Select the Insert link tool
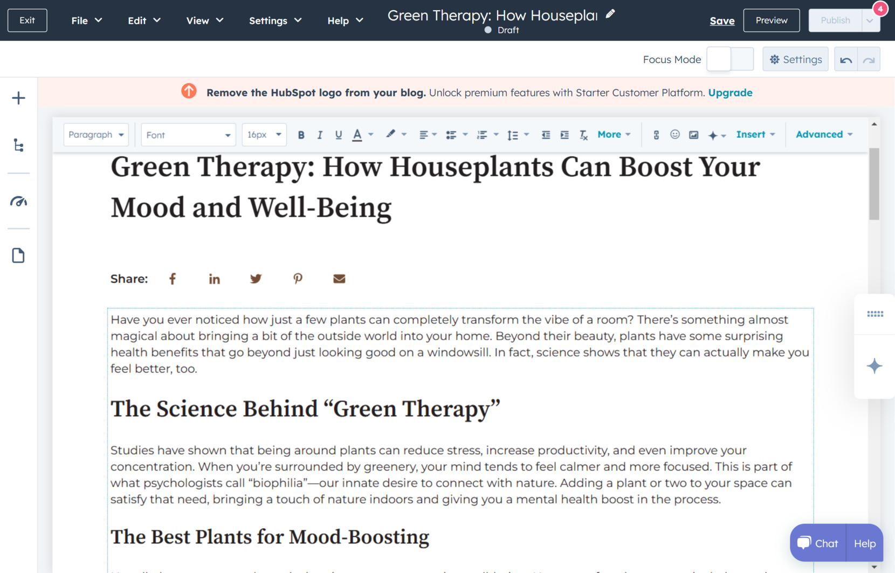Viewport: 895px width, 573px height. click(656, 135)
